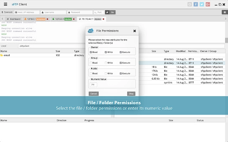Image resolution: width=228 pixels, height=142 pixels.
Task: Click the Connect label
Action: [7, 12]
